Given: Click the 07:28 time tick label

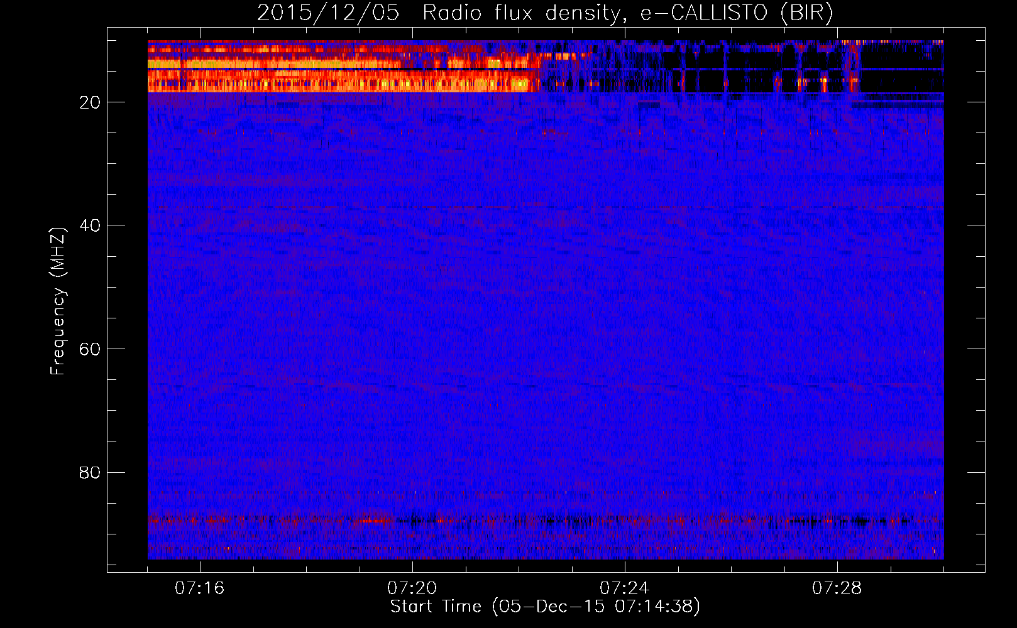Looking at the screenshot, I should (x=837, y=588).
